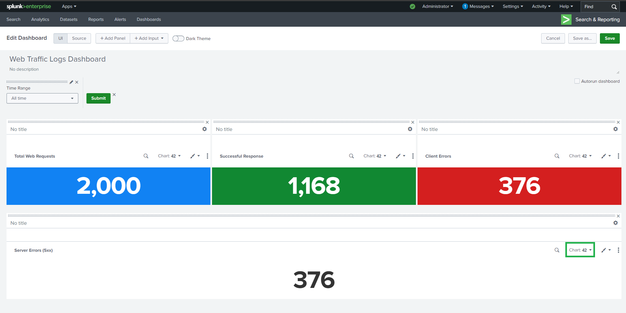Edit the Total Web Requests panel No title field
This screenshot has height=313, width=626.
click(19, 129)
